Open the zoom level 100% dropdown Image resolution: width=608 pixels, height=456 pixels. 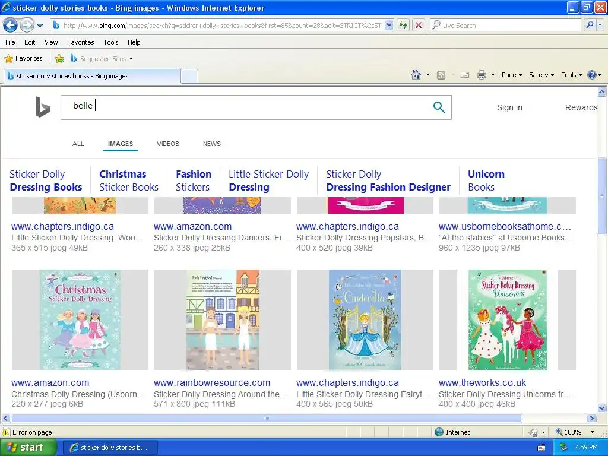pos(592,432)
